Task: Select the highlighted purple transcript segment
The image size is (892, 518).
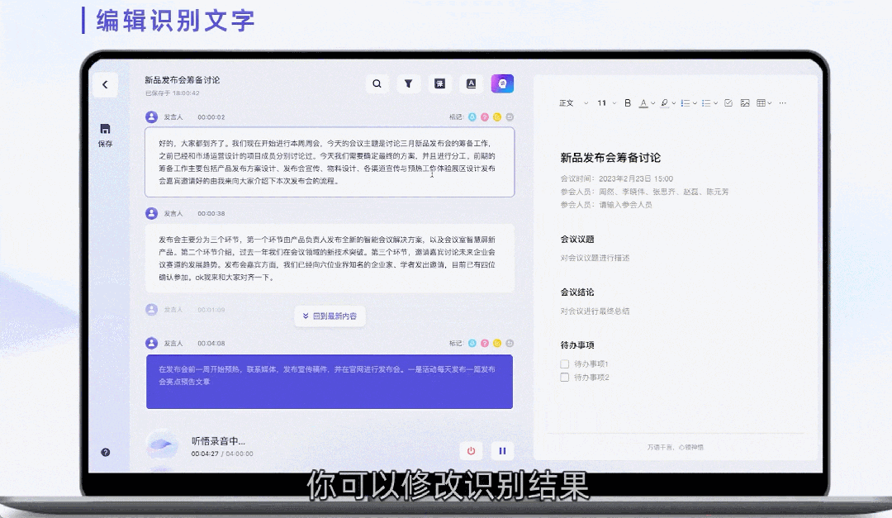Action: (x=330, y=382)
